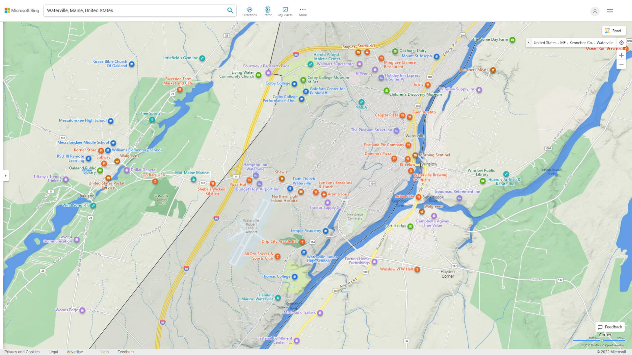Click the More options icon in toolbar
Viewport: 632px width, 355px height.
(x=303, y=10)
